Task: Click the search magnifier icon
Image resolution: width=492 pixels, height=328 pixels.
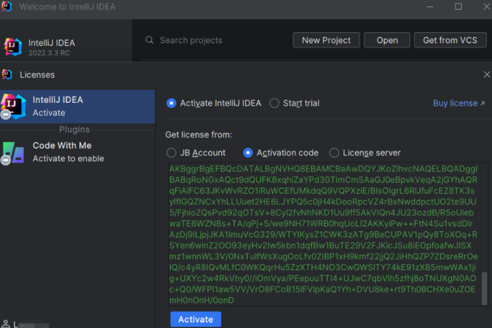Action: (149, 40)
